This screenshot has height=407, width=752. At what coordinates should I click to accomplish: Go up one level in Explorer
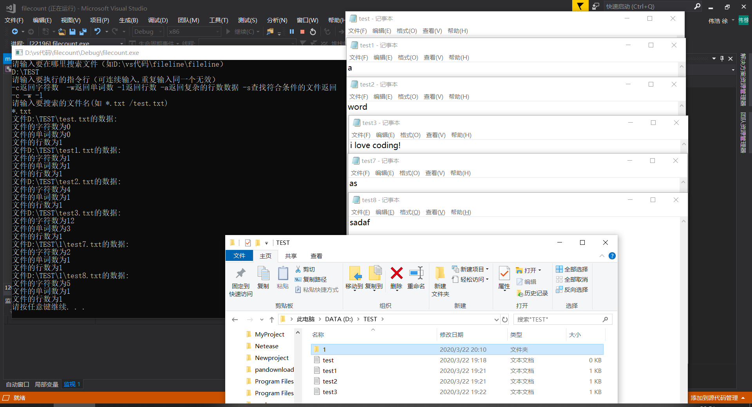pos(272,319)
